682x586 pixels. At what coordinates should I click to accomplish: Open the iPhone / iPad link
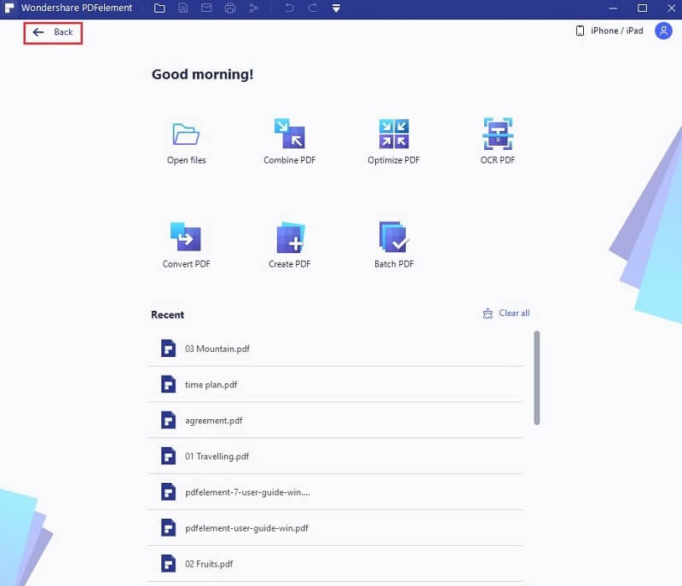point(610,31)
